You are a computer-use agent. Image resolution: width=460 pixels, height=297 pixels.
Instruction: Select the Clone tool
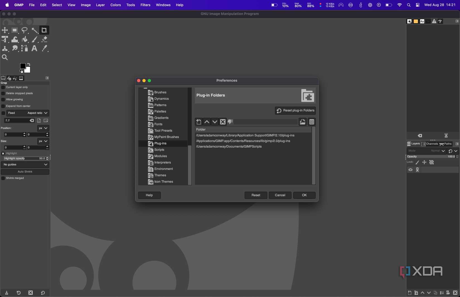pos(5,48)
